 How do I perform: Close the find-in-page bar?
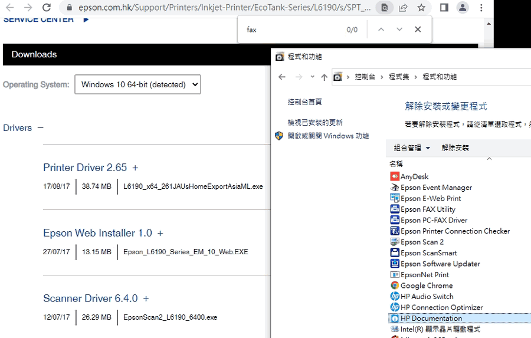pyautogui.click(x=418, y=29)
